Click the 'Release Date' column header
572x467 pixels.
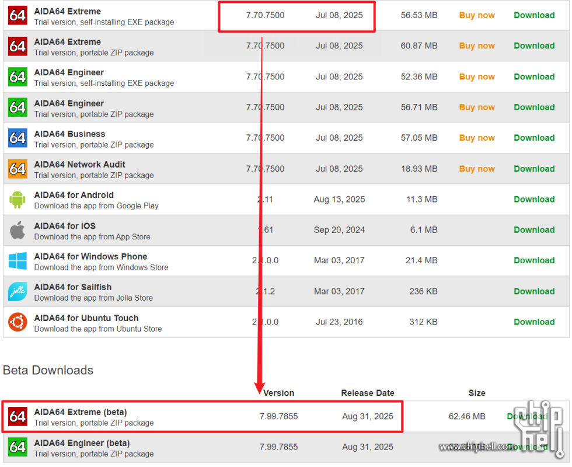click(368, 393)
